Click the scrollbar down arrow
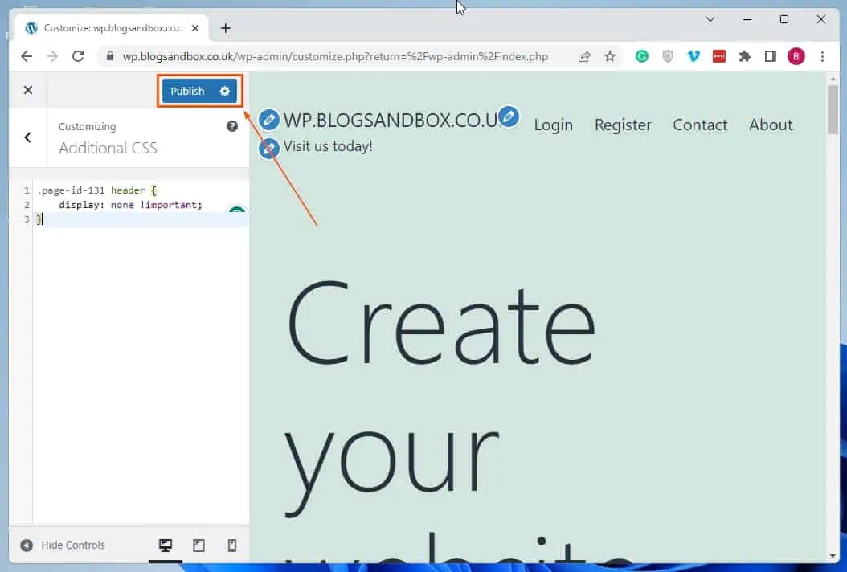 point(833,555)
